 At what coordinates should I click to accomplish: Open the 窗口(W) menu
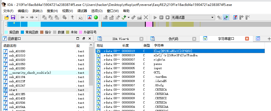(113, 11)
